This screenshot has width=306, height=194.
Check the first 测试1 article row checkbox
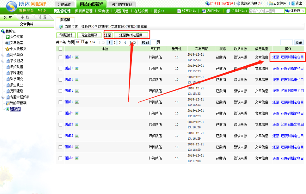click(x=60, y=57)
